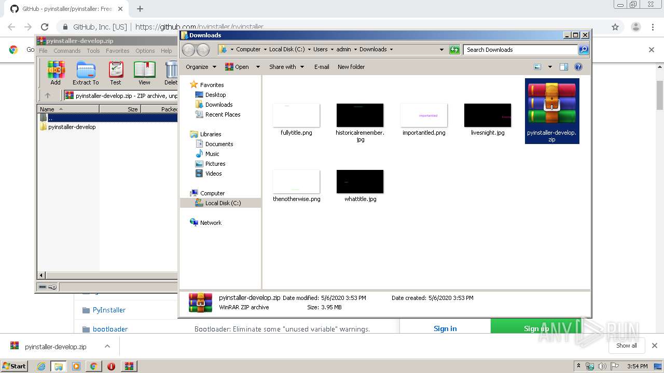Screen dimensions: 664x373
Task: Open Organize dropdown in Explorer
Action: (201, 67)
